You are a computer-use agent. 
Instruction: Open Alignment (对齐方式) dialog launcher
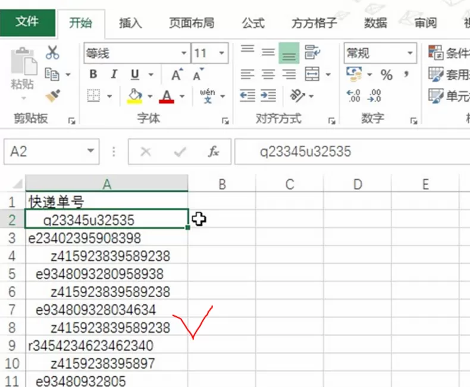click(x=331, y=121)
